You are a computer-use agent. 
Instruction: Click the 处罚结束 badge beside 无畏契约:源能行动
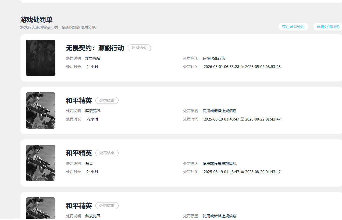139,48
